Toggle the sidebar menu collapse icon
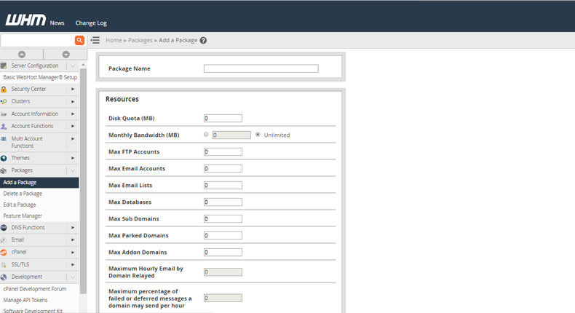 pyautogui.click(x=95, y=41)
